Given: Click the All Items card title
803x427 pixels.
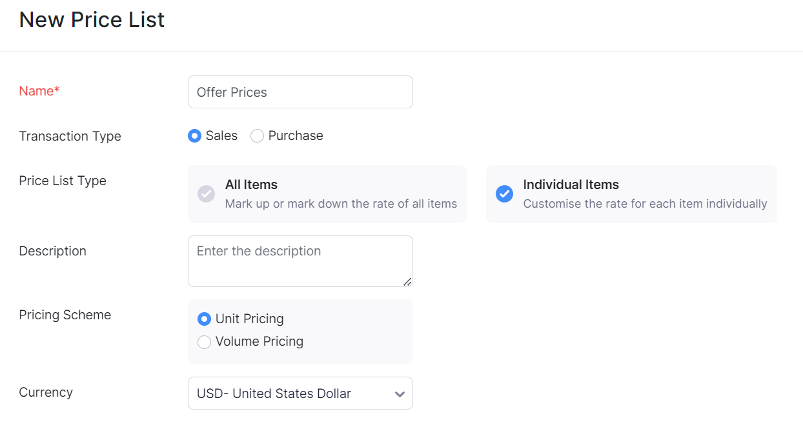Looking at the screenshot, I should tap(251, 184).
